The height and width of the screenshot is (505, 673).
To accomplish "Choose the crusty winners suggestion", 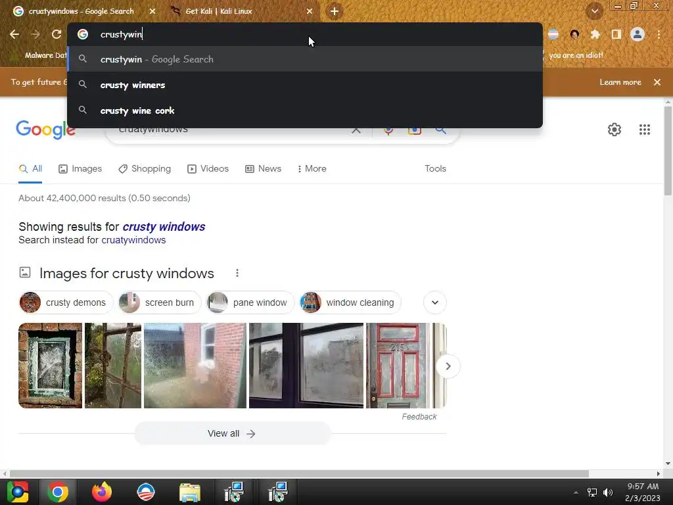I will coord(305,85).
